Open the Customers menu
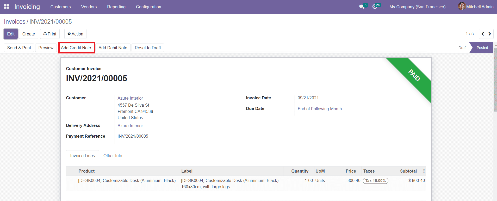The image size is (497, 201). click(60, 7)
